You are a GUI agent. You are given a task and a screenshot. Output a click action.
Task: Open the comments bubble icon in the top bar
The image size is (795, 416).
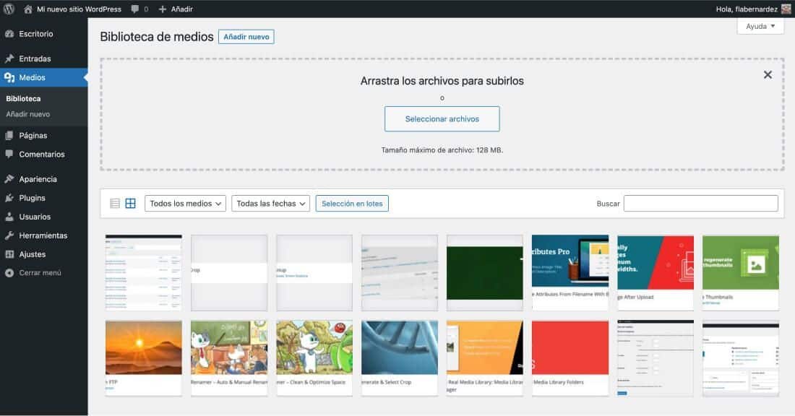(137, 9)
